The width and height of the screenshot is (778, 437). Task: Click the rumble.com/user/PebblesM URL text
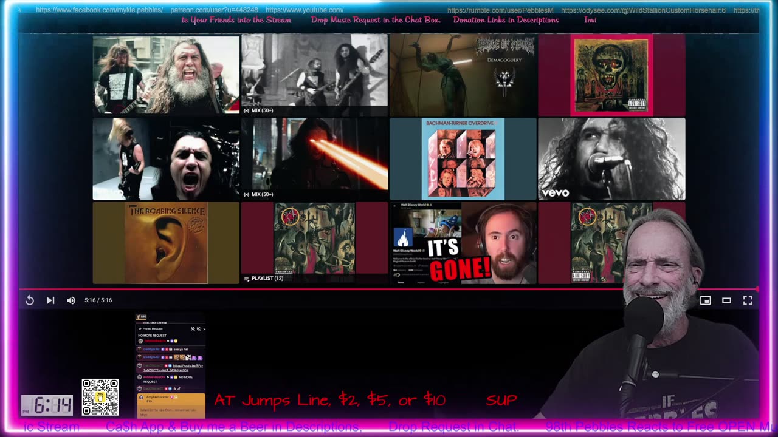click(x=500, y=10)
